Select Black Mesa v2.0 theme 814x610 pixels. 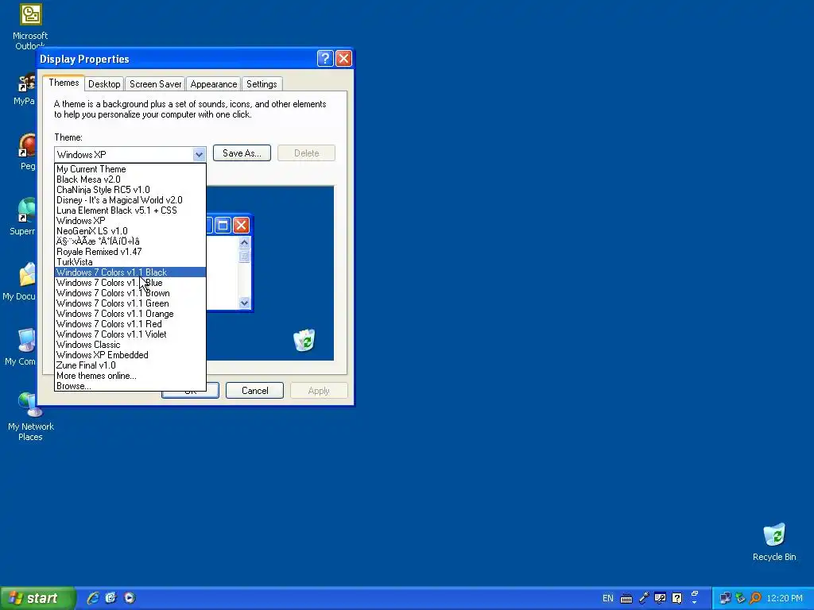pos(130,180)
